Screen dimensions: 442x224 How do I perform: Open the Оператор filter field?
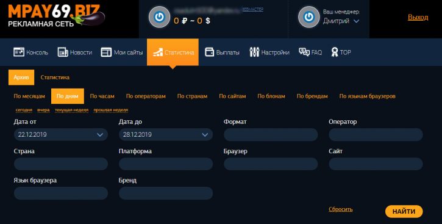(376, 134)
